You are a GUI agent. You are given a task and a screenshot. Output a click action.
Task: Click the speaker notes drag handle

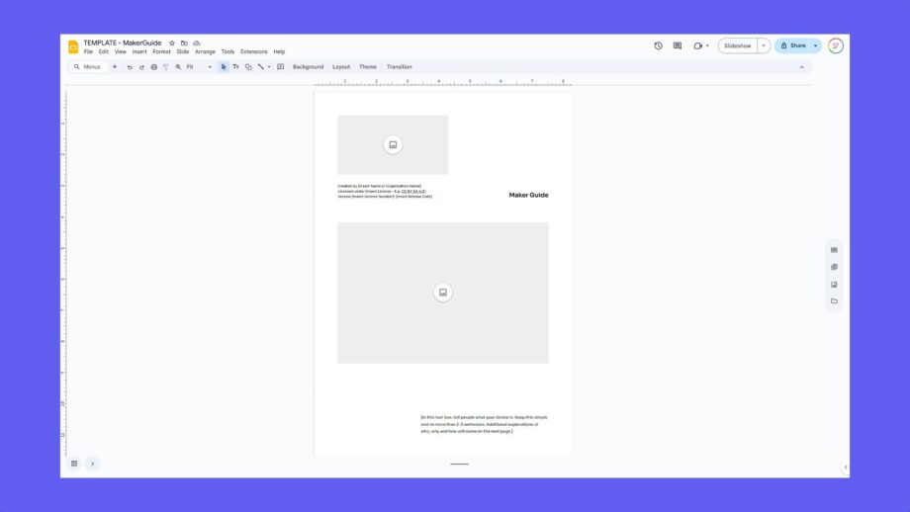[460, 464]
